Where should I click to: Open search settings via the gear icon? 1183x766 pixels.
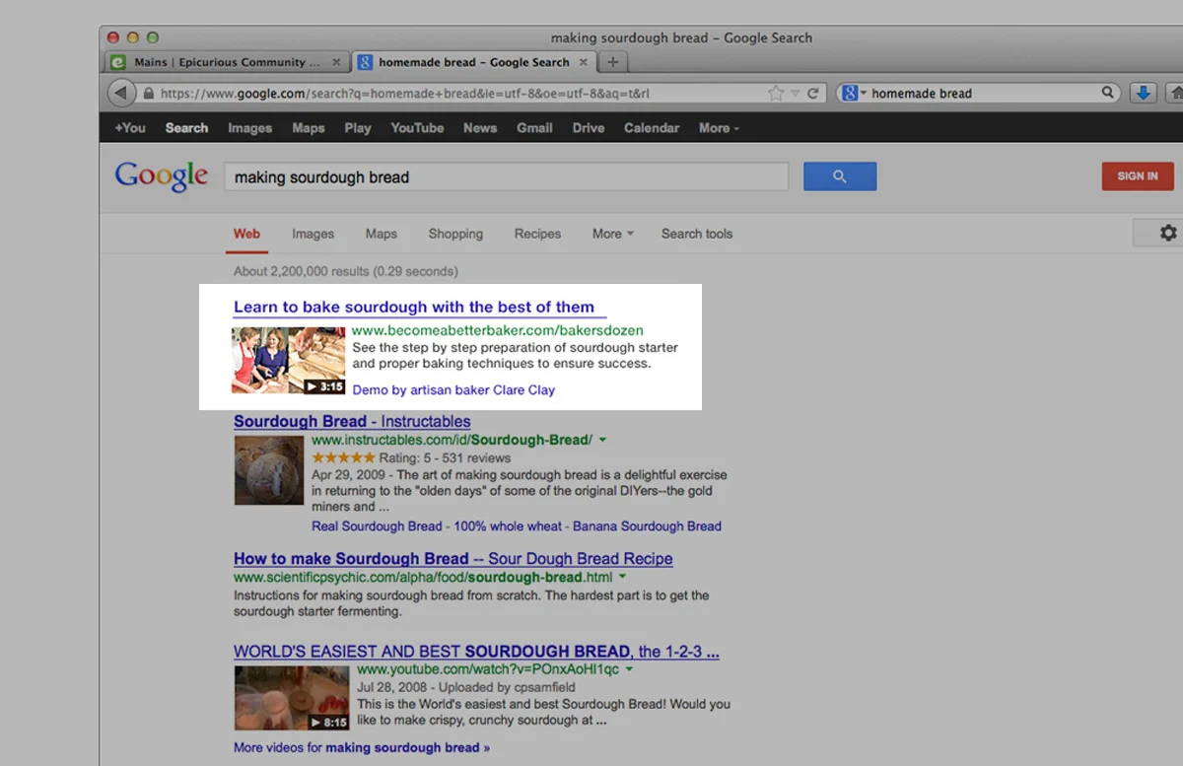click(1168, 233)
